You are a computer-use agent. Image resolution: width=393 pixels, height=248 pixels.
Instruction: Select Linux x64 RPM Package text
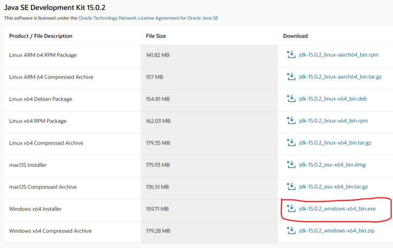38,121
